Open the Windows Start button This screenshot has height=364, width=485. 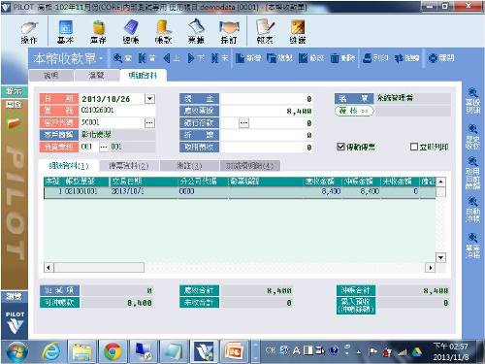(x=16, y=351)
